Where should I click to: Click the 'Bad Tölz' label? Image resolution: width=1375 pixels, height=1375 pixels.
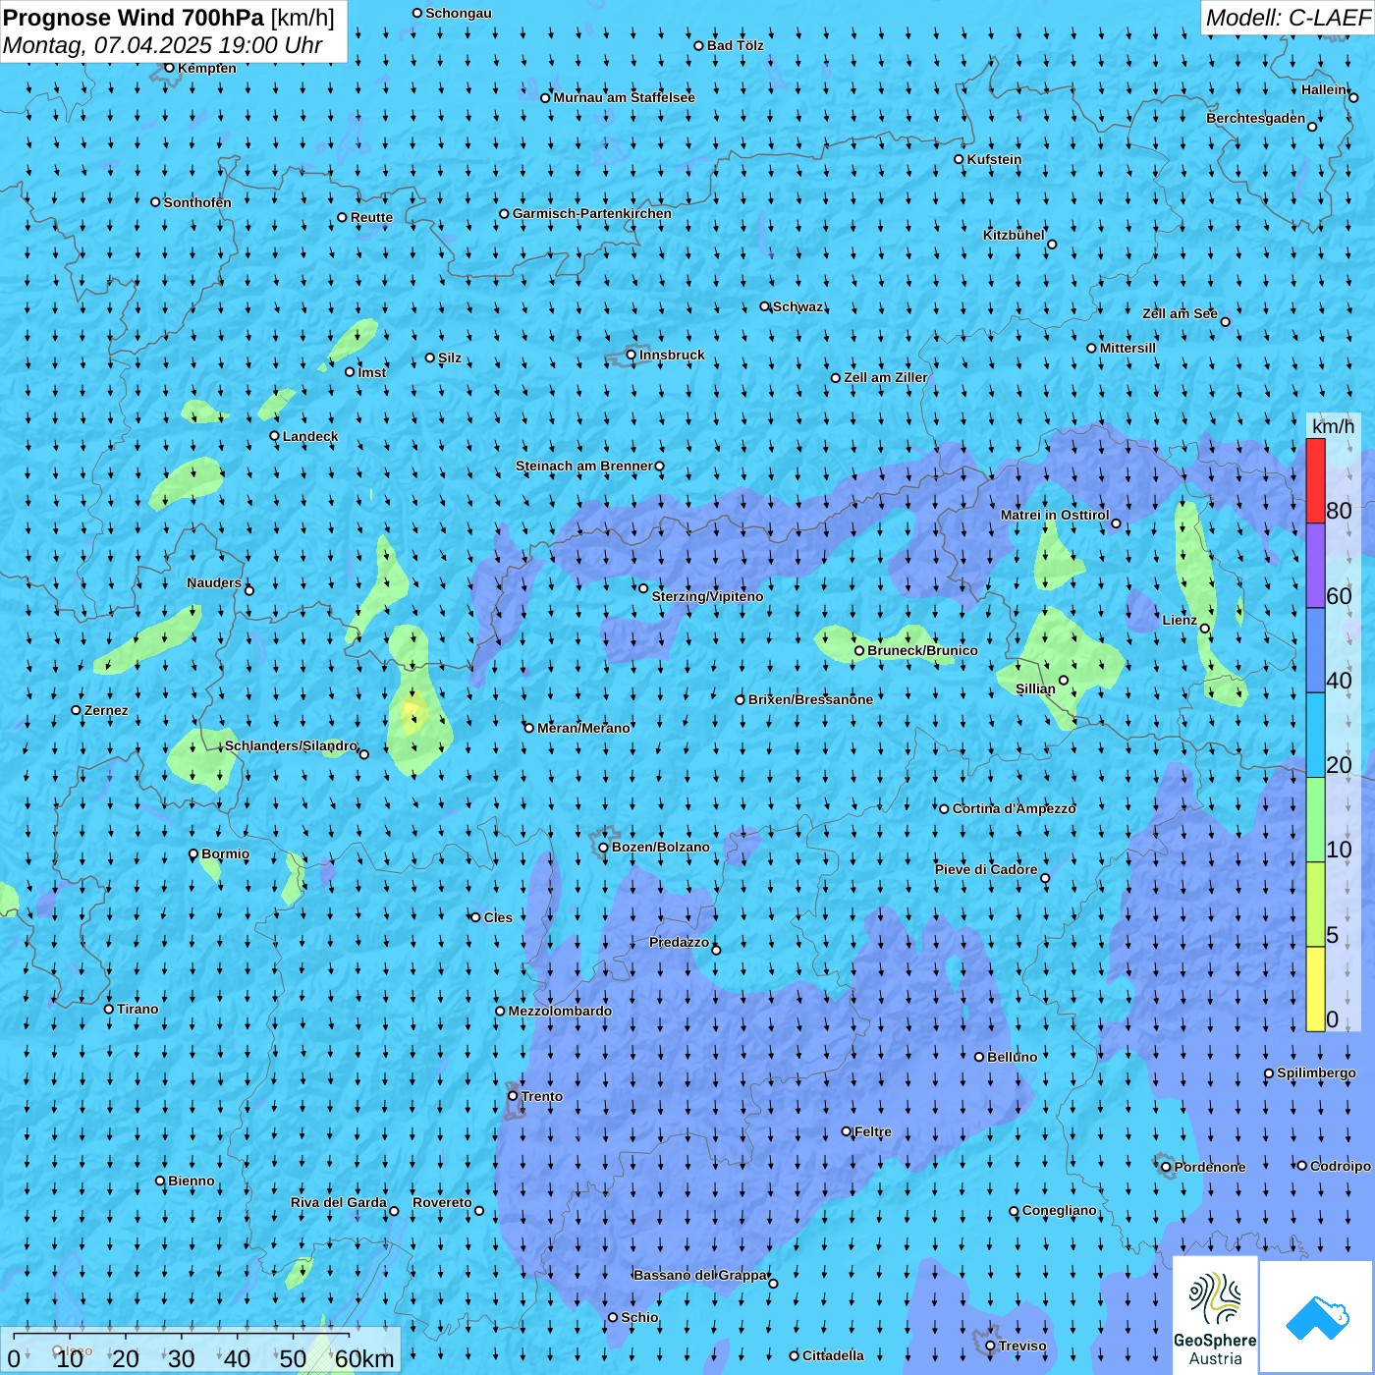[x=736, y=45]
